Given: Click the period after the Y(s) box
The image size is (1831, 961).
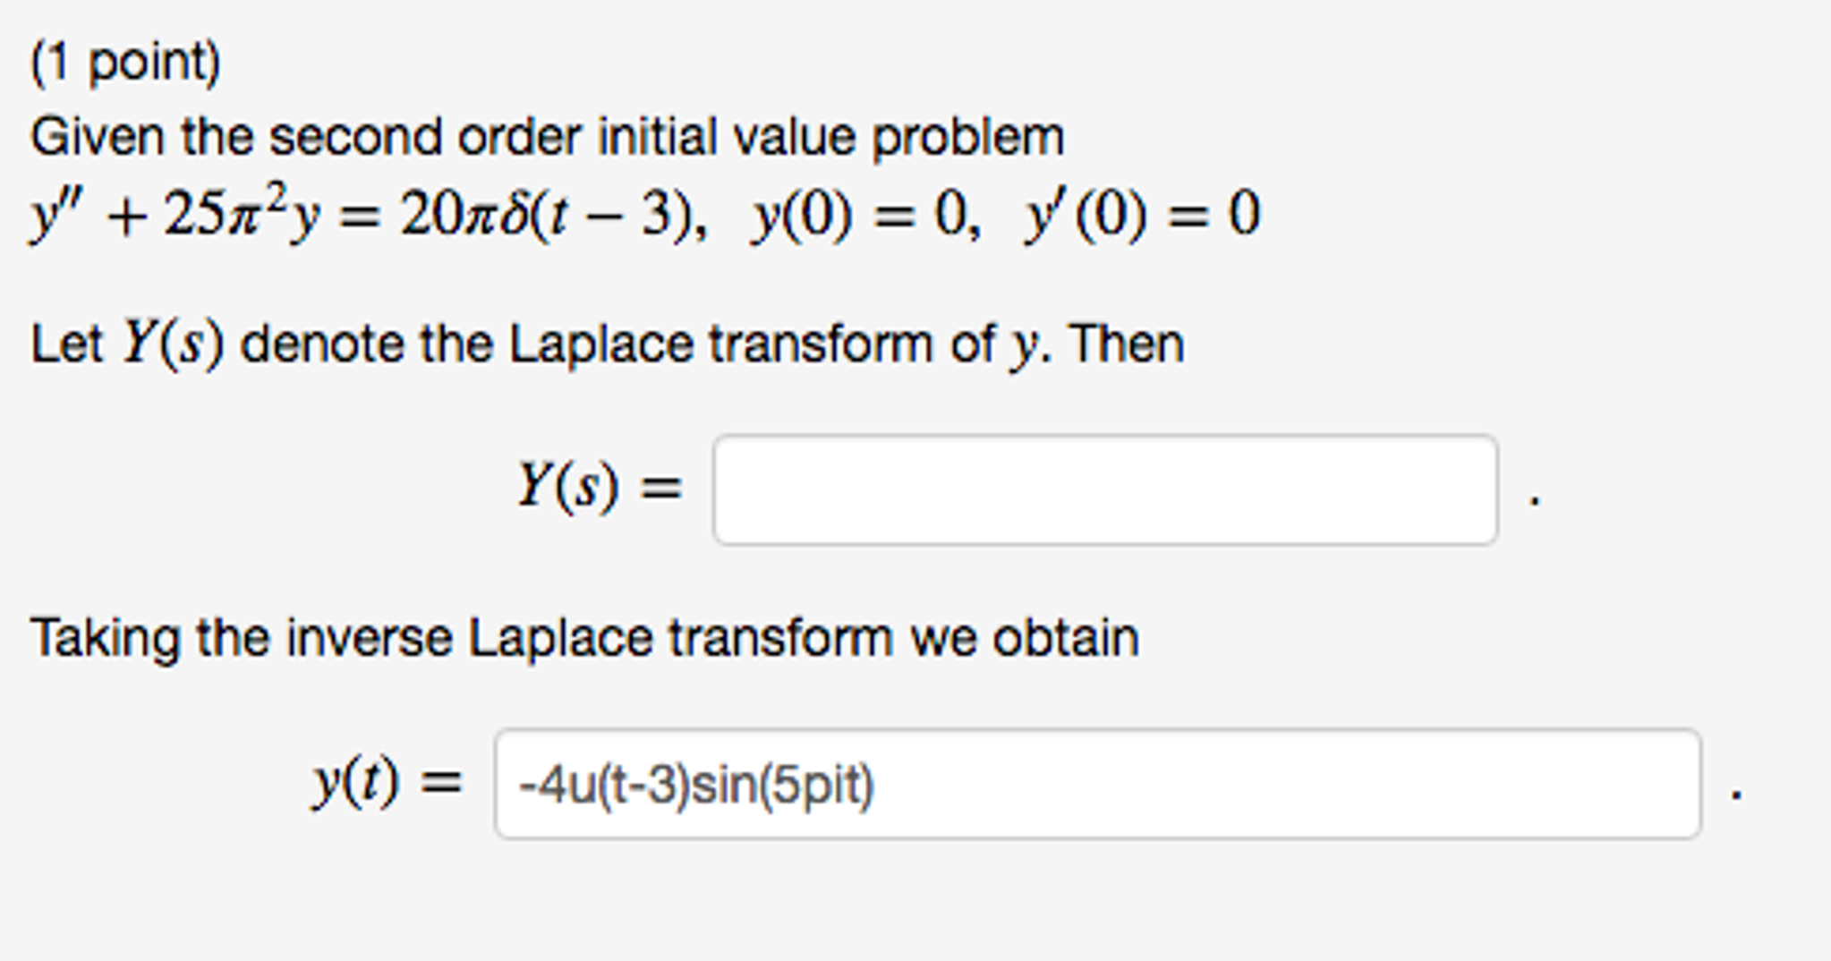Looking at the screenshot, I should coord(1533,501).
